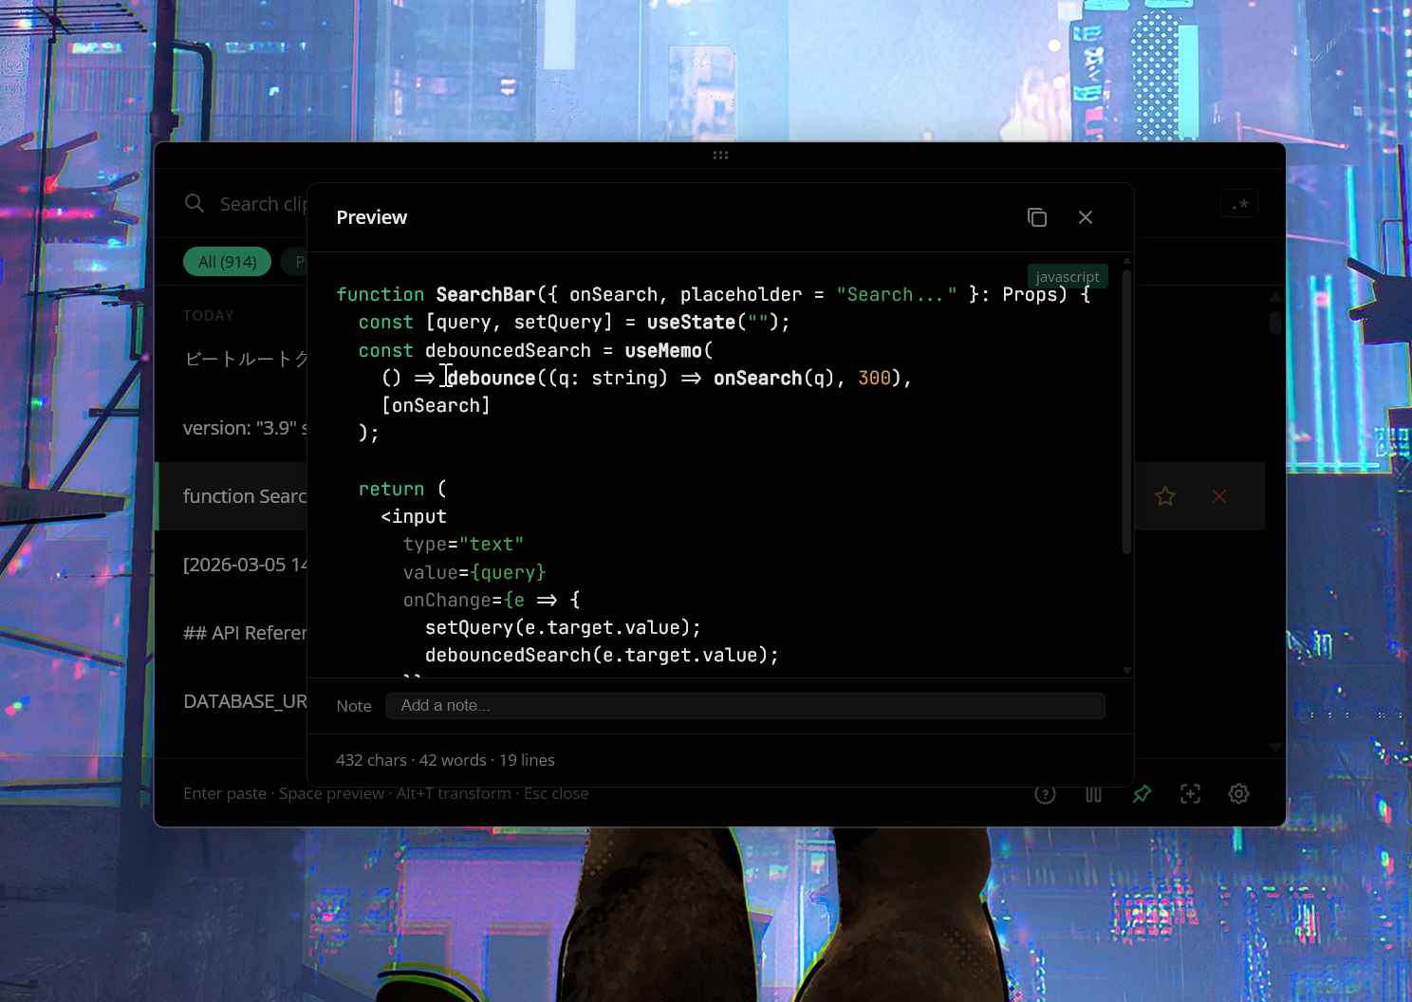Click the Note label
Image resolution: width=1412 pixels, height=1002 pixels.
(x=354, y=706)
